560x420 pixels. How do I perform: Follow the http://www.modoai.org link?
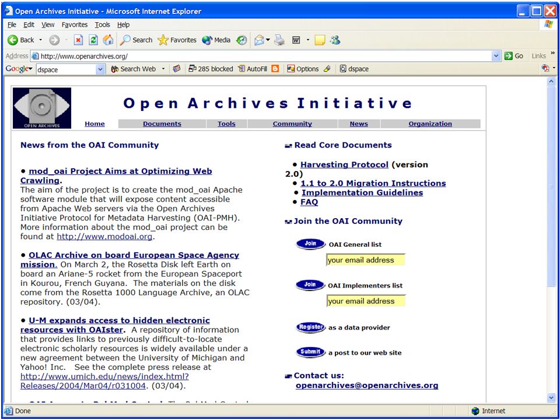[104, 236]
